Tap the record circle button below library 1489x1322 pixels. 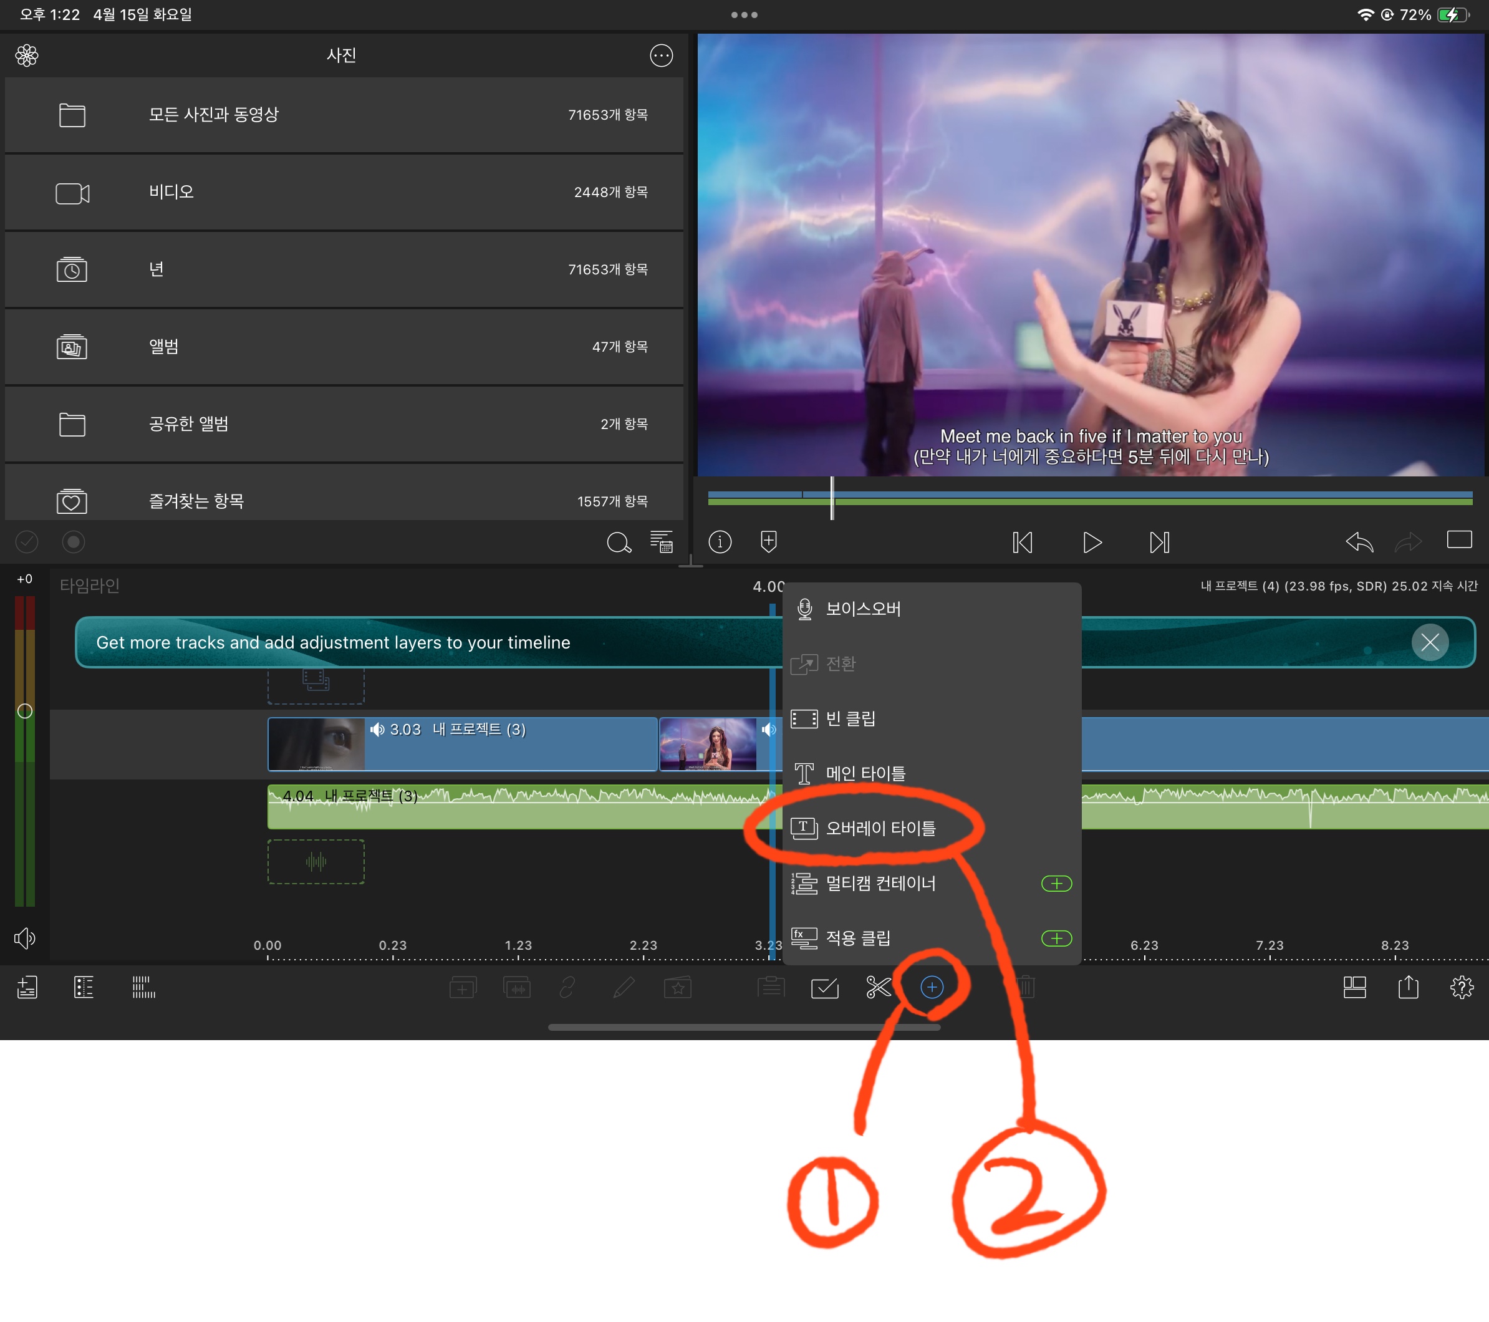(x=74, y=542)
